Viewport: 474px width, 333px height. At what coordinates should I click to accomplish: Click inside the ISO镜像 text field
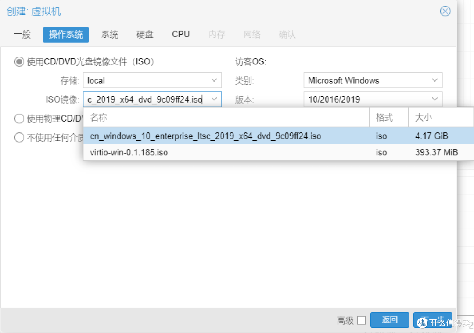pyautogui.click(x=145, y=100)
